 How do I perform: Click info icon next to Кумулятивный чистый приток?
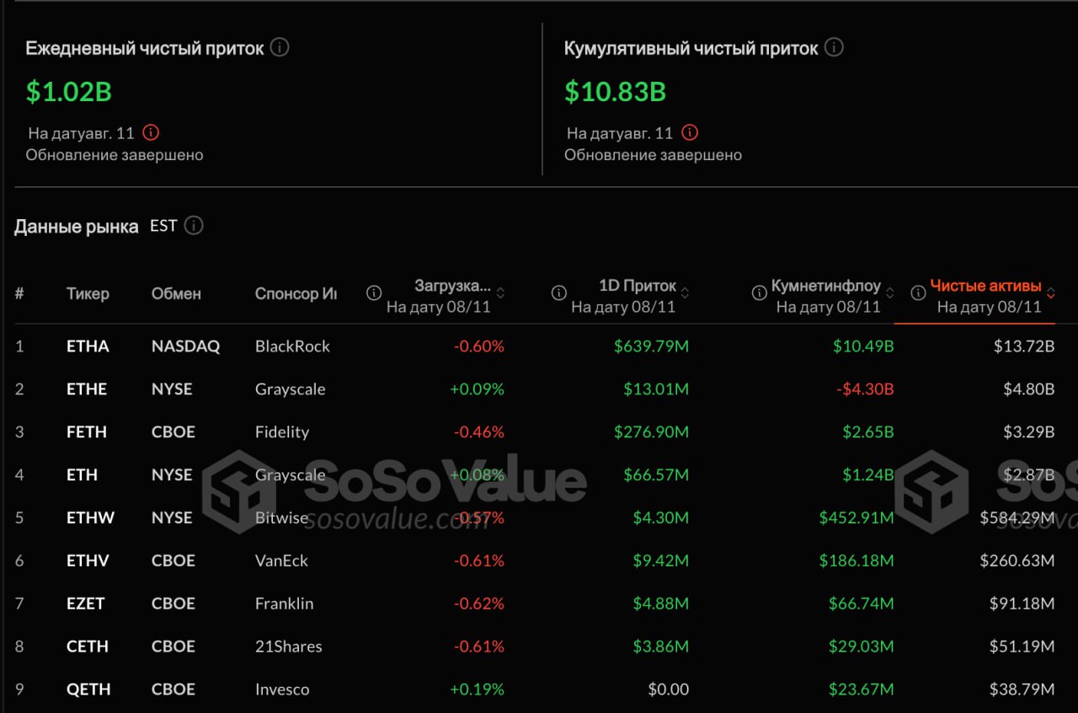pos(834,48)
